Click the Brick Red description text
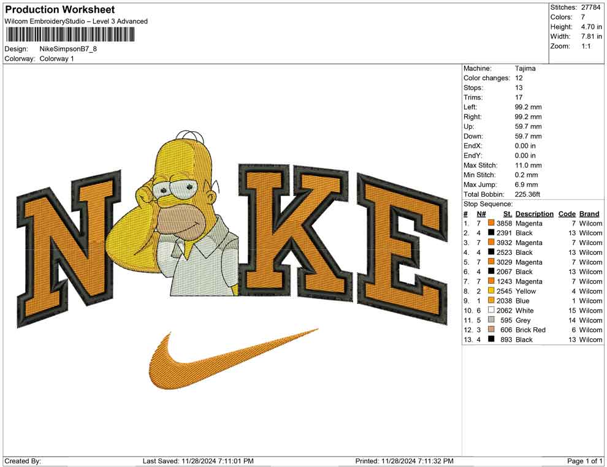Screen dimensions: 607x467 click(530, 330)
